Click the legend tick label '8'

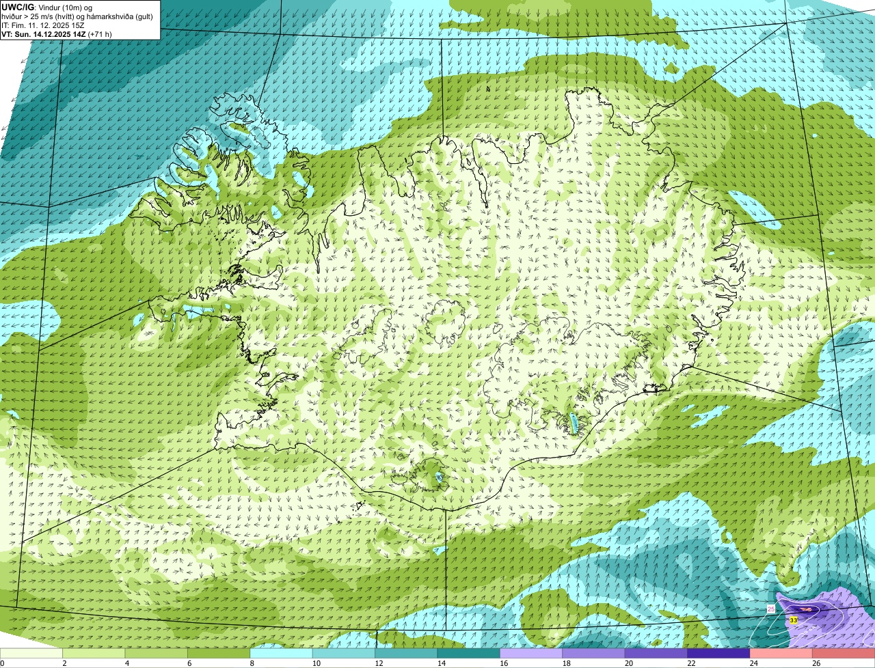click(252, 663)
